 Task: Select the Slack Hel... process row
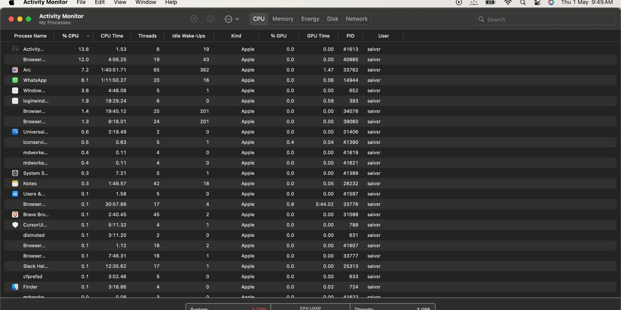click(310, 266)
